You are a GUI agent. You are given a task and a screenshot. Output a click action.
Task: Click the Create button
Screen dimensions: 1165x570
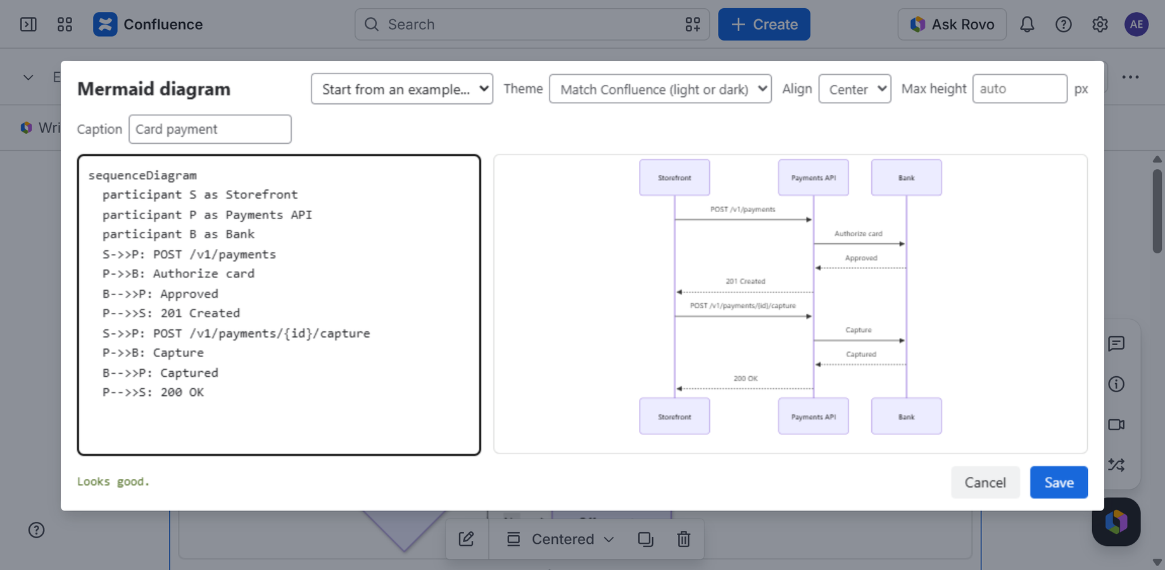(764, 24)
